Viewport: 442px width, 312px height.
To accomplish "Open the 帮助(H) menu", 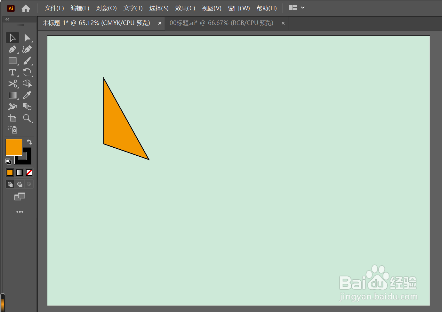I will click(267, 8).
